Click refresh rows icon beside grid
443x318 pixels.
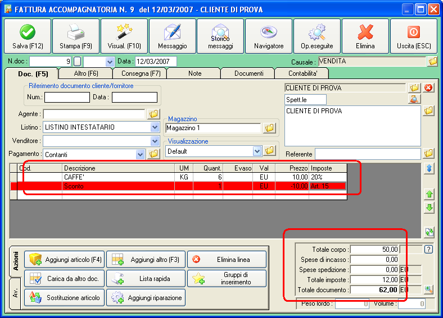click(x=429, y=232)
